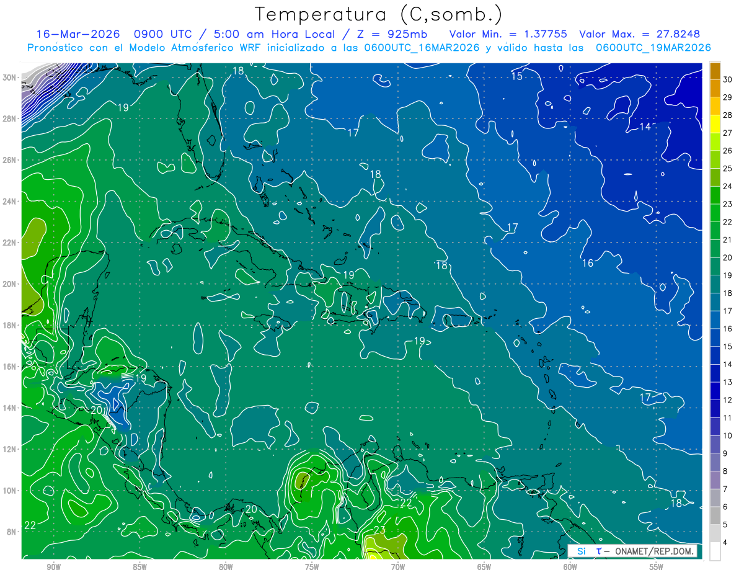This screenshot has height=575, width=744.
Task: Click the '22N' latitude axis label
Action: (11, 243)
